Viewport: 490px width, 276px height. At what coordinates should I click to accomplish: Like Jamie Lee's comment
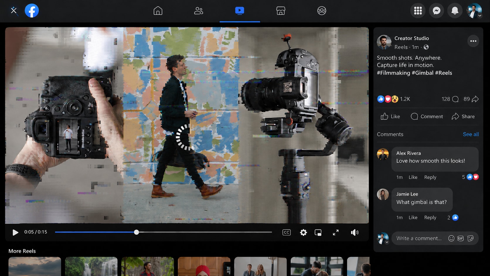pos(413,217)
